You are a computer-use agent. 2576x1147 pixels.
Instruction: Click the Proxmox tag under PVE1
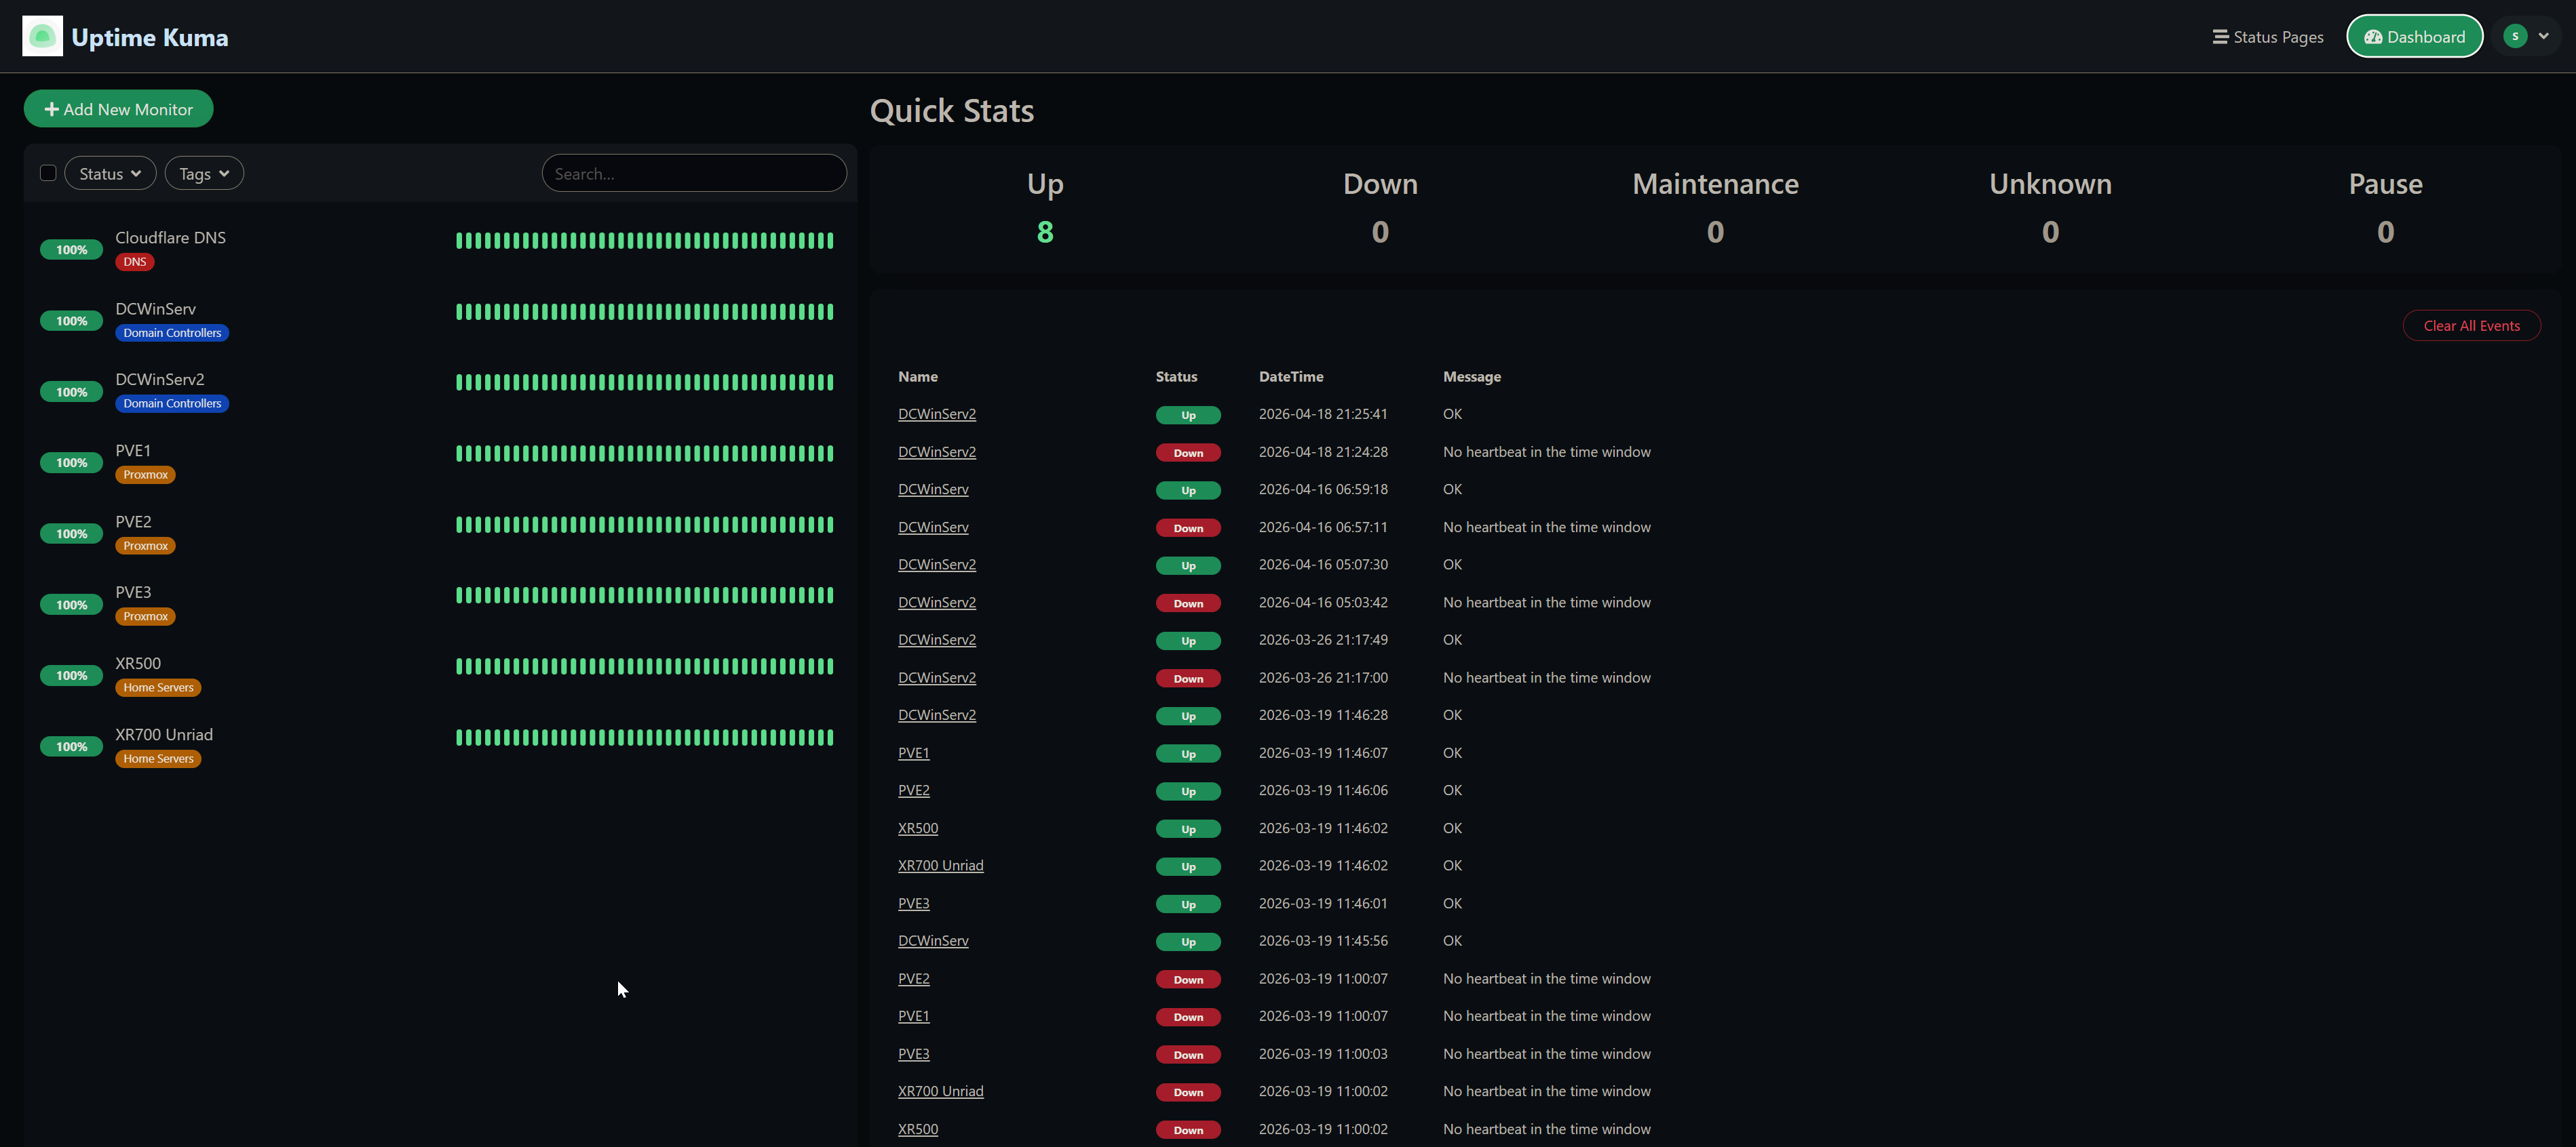point(145,474)
